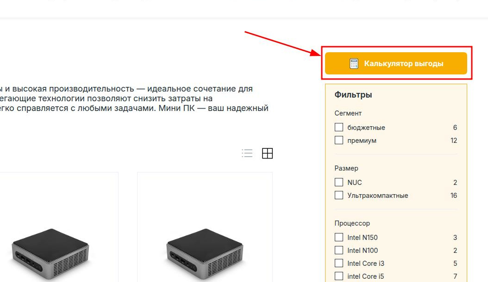Tick the Intel N100 processor checkbox
The image size is (488, 282).
click(339, 250)
